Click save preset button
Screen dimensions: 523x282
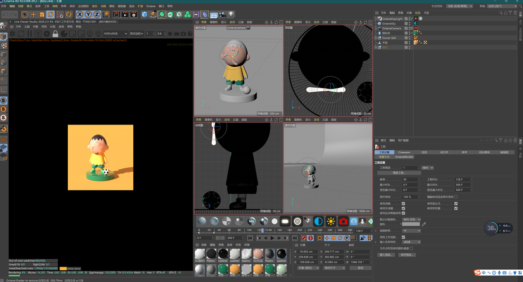[x=407, y=255]
